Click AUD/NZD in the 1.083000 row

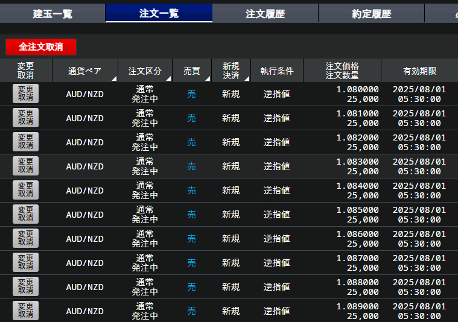click(x=84, y=166)
